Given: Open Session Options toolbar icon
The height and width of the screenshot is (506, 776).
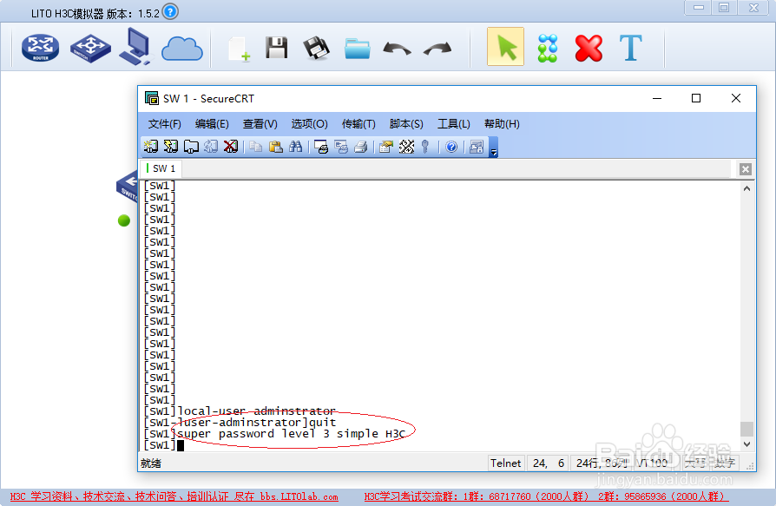Looking at the screenshot, I should 386,147.
